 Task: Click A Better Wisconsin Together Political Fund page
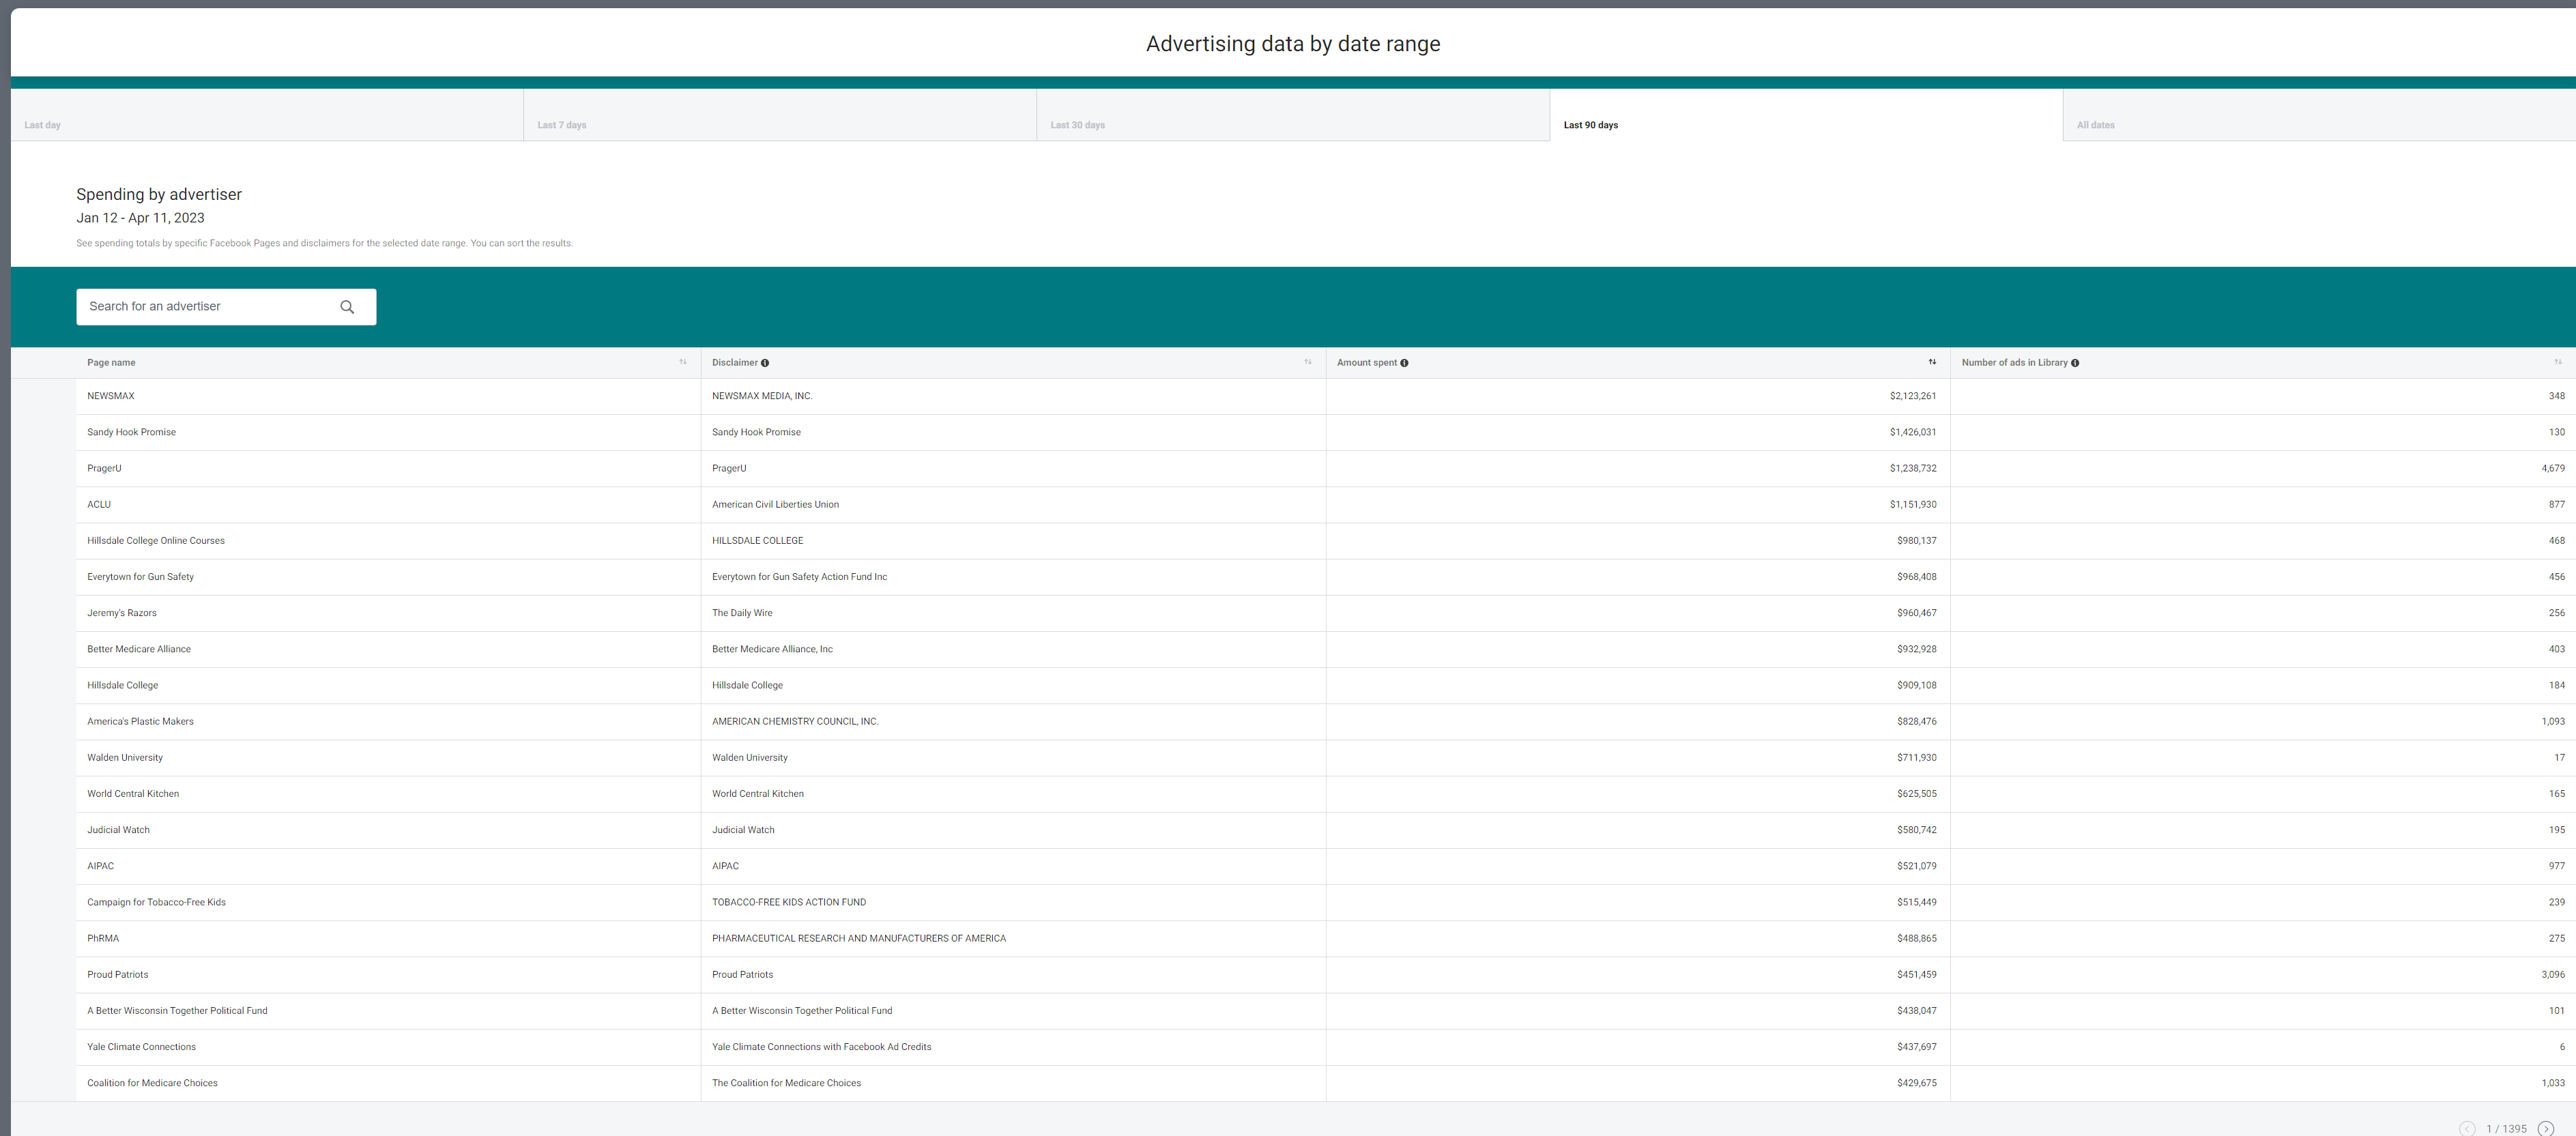click(177, 1011)
